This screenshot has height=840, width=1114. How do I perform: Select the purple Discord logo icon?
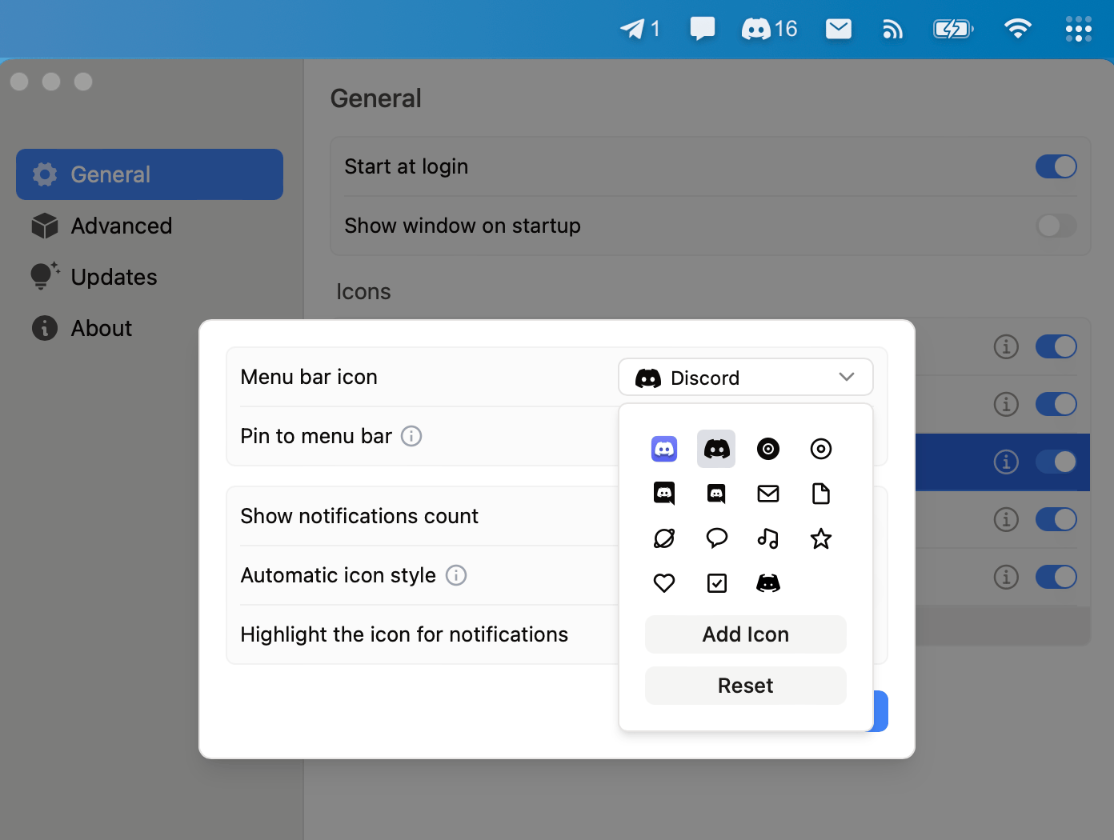point(664,449)
